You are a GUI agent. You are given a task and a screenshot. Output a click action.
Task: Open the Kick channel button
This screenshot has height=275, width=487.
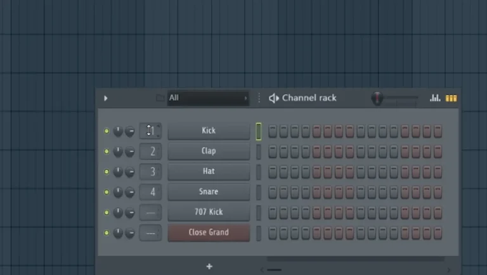pos(209,131)
